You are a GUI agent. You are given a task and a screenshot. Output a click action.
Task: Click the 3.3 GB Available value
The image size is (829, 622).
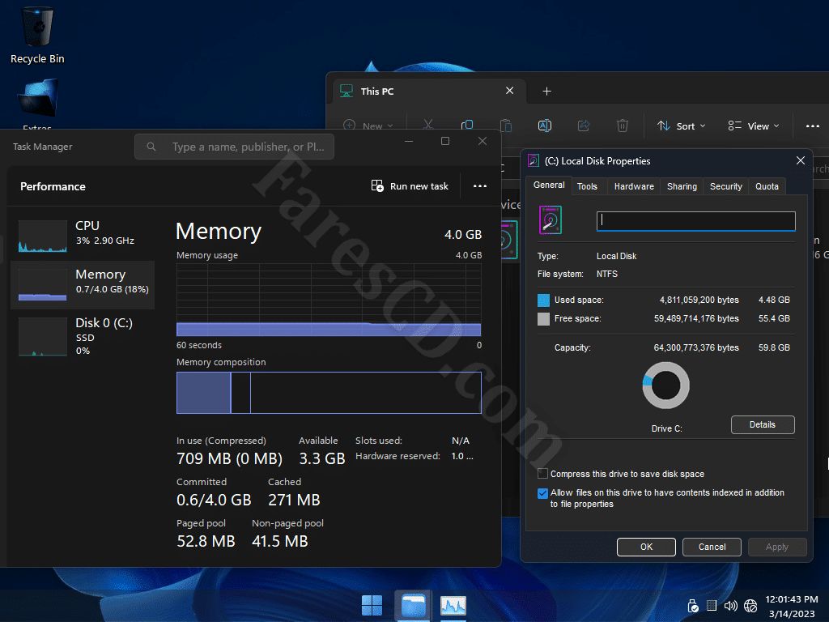click(x=322, y=458)
